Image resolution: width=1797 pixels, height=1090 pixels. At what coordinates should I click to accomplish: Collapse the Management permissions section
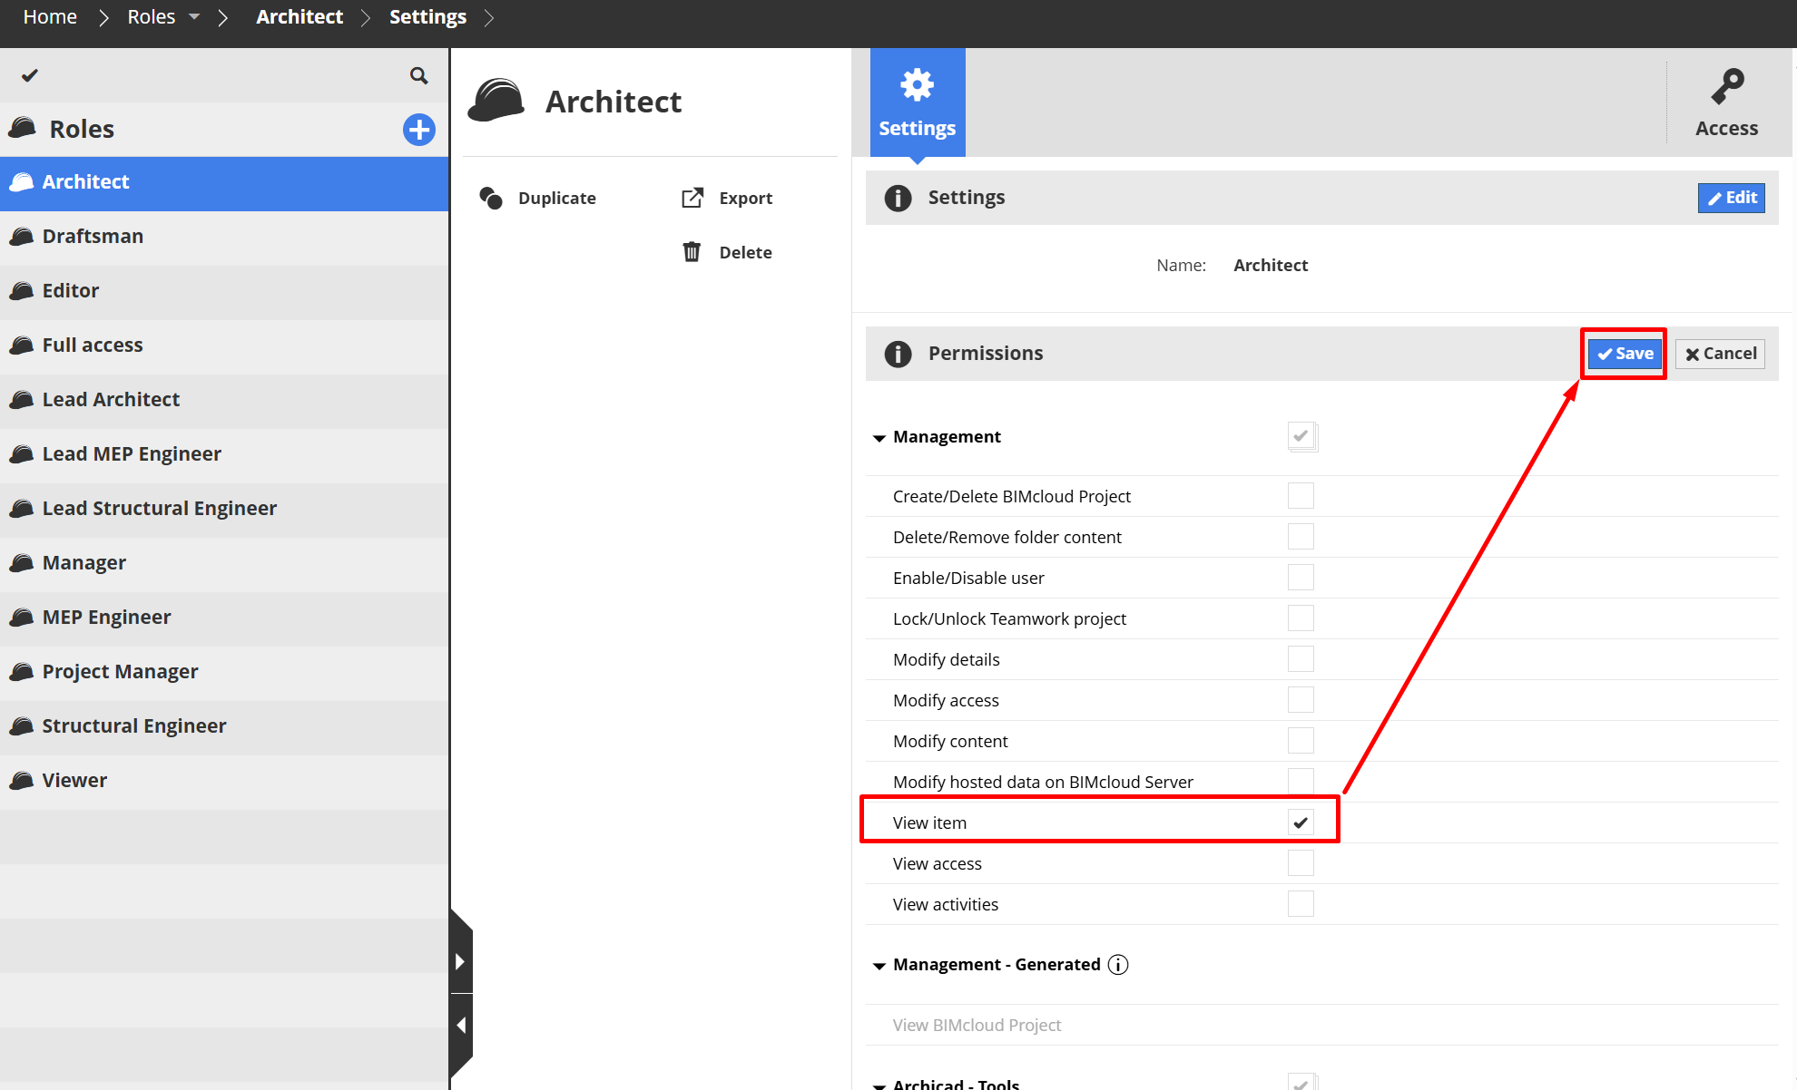878,437
